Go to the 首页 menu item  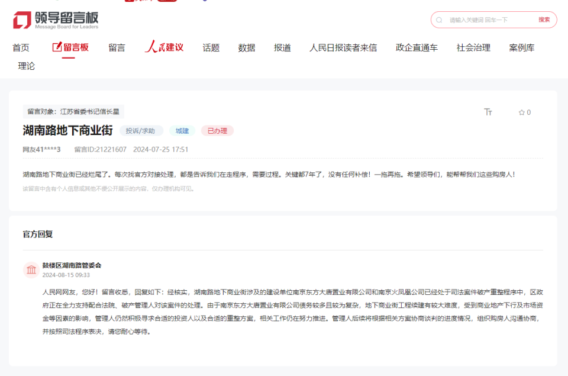click(x=21, y=47)
